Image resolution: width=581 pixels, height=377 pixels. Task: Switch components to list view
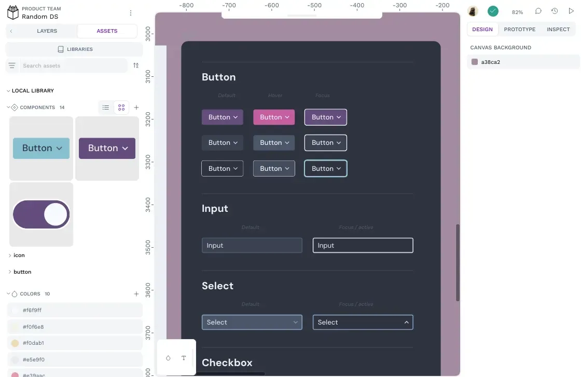coord(106,107)
